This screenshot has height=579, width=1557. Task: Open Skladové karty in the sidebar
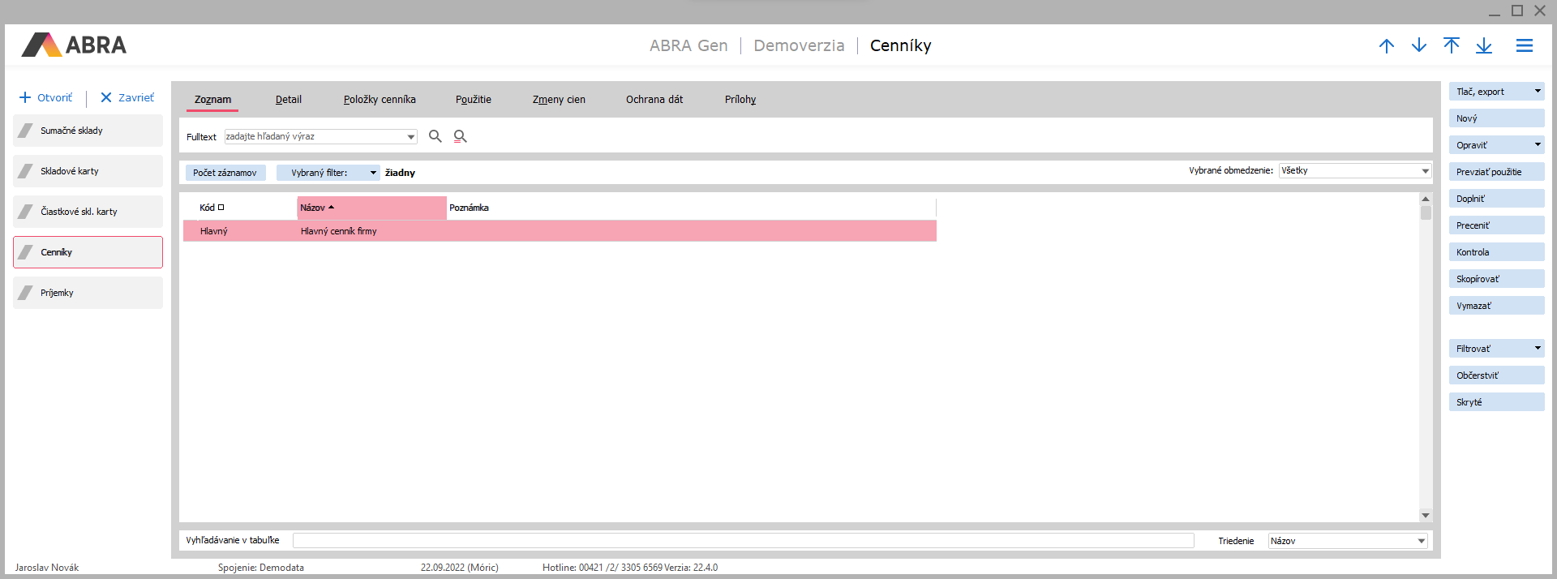[88, 171]
